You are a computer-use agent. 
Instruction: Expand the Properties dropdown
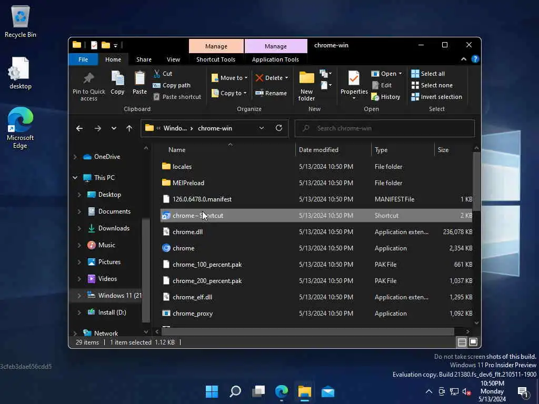(354, 98)
